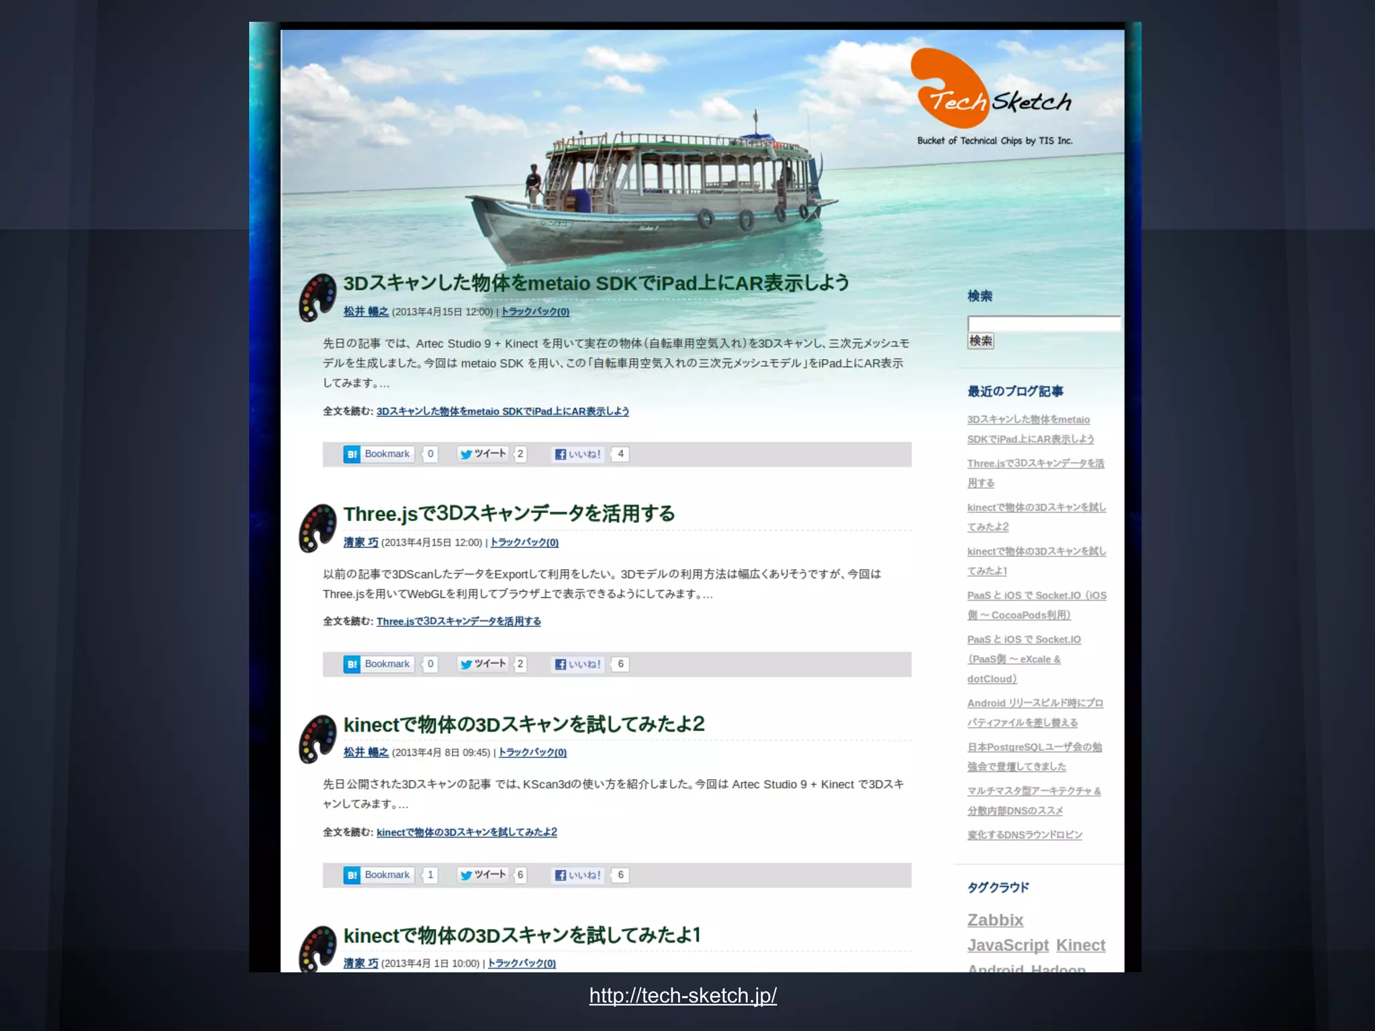Click the Facebook like button under the Three.js article

point(577,665)
